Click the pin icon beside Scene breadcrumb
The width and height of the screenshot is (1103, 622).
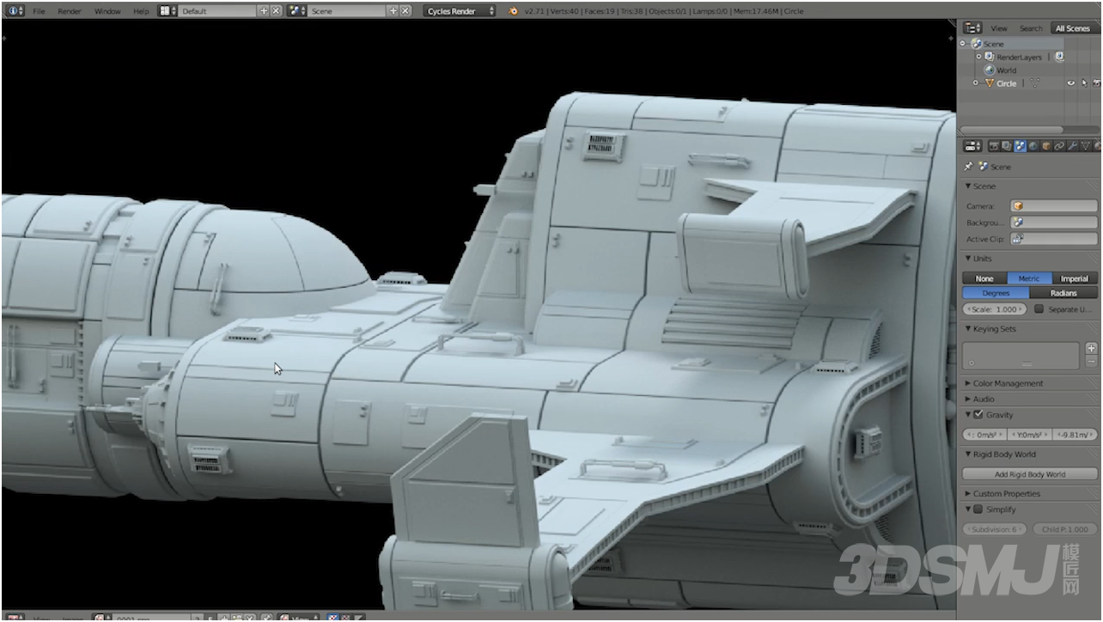point(968,167)
